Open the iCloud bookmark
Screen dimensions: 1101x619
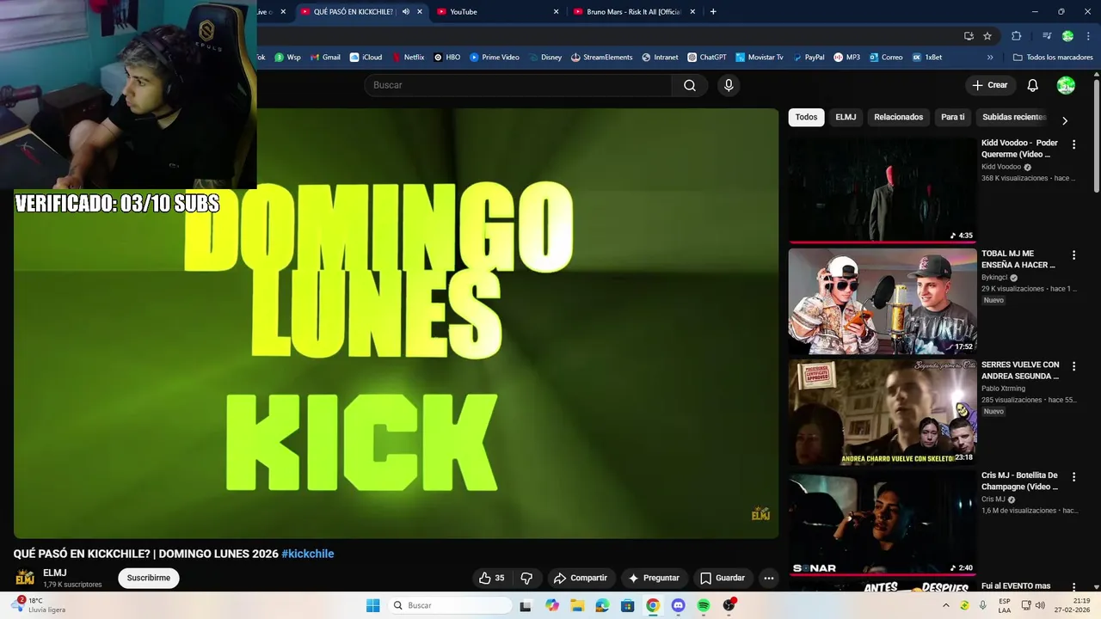pos(366,58)
